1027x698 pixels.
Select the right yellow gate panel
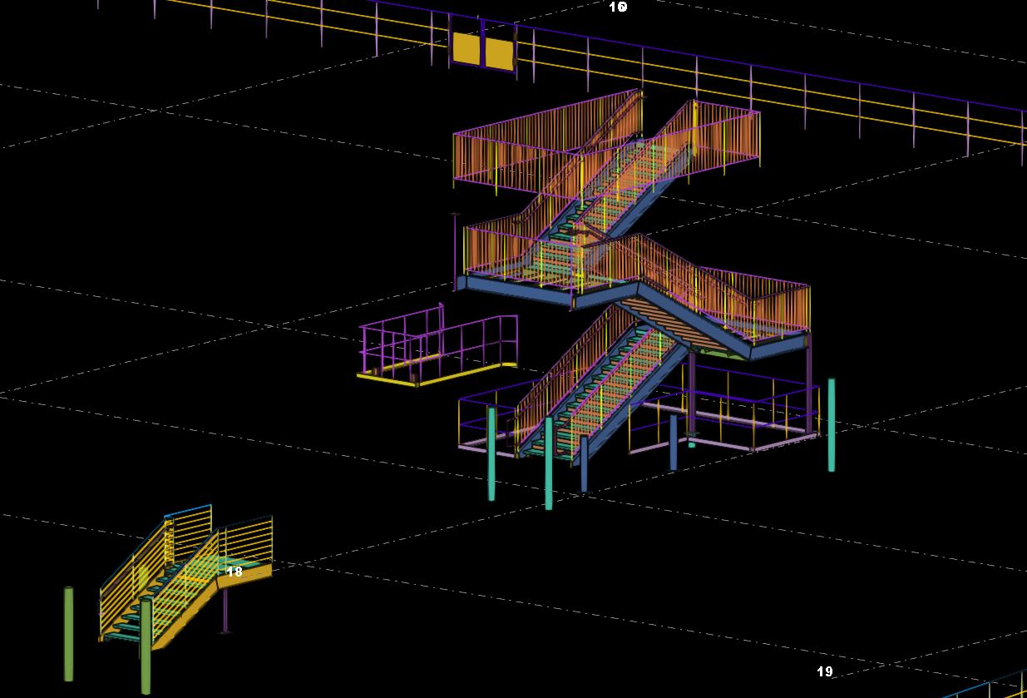pyautogui.click(x=498, y=53)
